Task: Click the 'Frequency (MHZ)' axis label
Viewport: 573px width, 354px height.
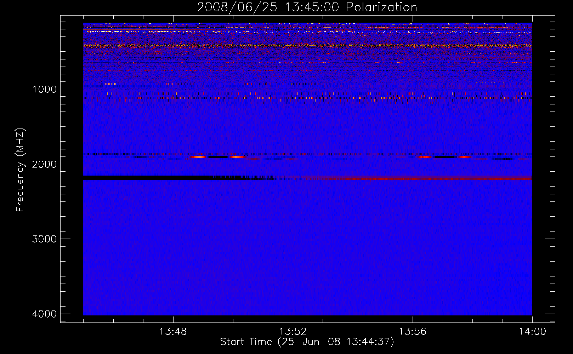Action: (20, 170)
